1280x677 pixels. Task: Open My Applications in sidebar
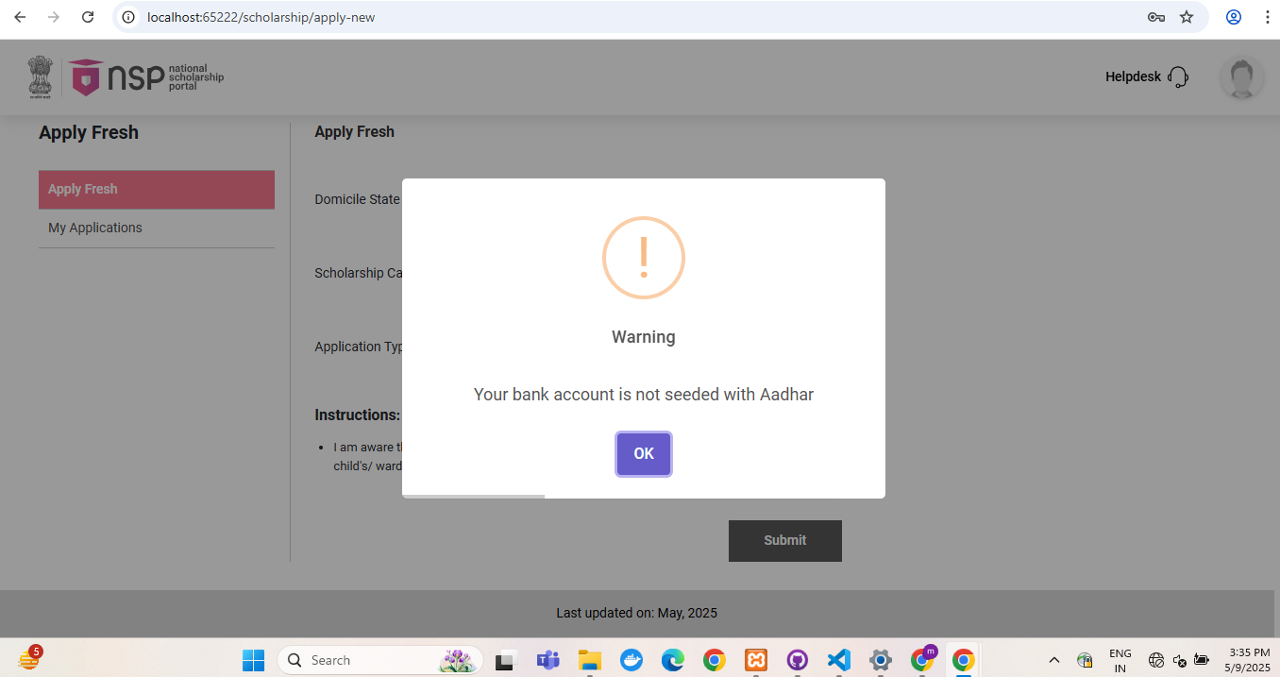click(95, 228)
